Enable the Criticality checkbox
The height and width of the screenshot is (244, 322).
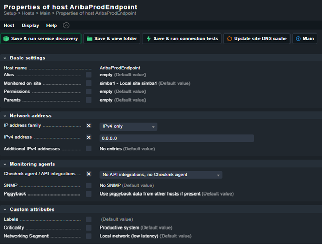89,227
